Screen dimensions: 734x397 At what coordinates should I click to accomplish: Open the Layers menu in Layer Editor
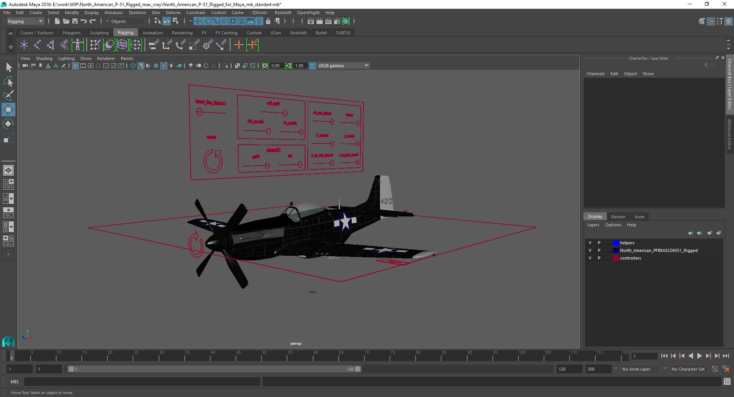pos(593,225)
